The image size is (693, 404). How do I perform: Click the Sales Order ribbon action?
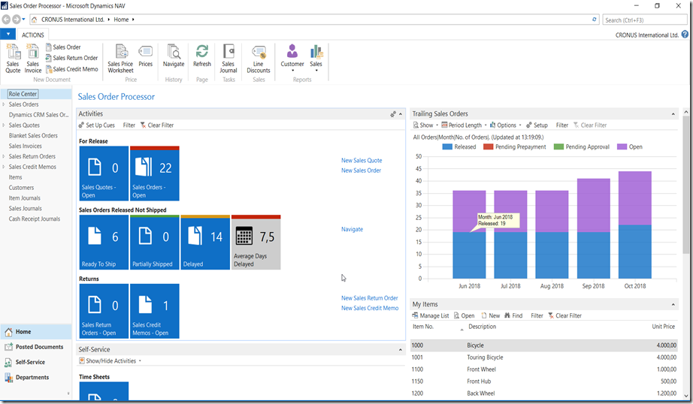tap(63, 47)
